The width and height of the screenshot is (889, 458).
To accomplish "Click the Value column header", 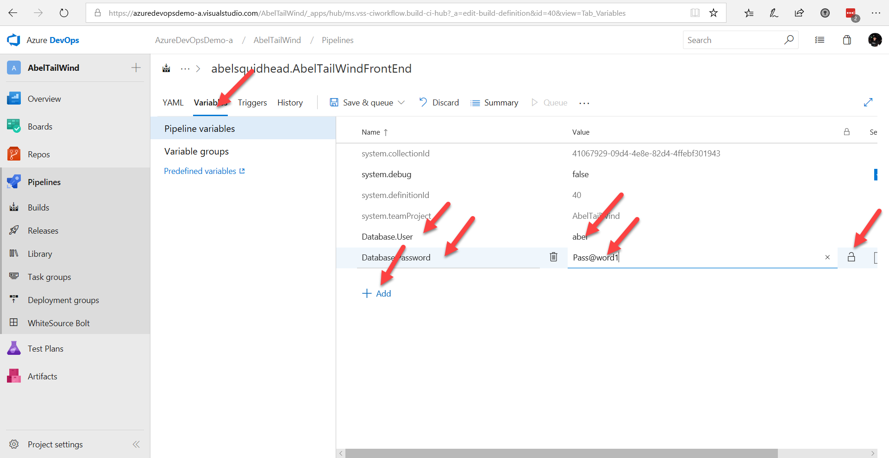I will [581, 132].
